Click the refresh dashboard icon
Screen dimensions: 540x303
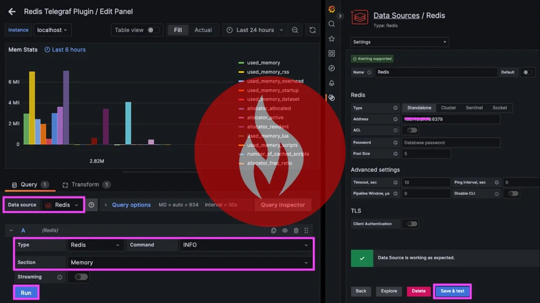click(312, 30)
